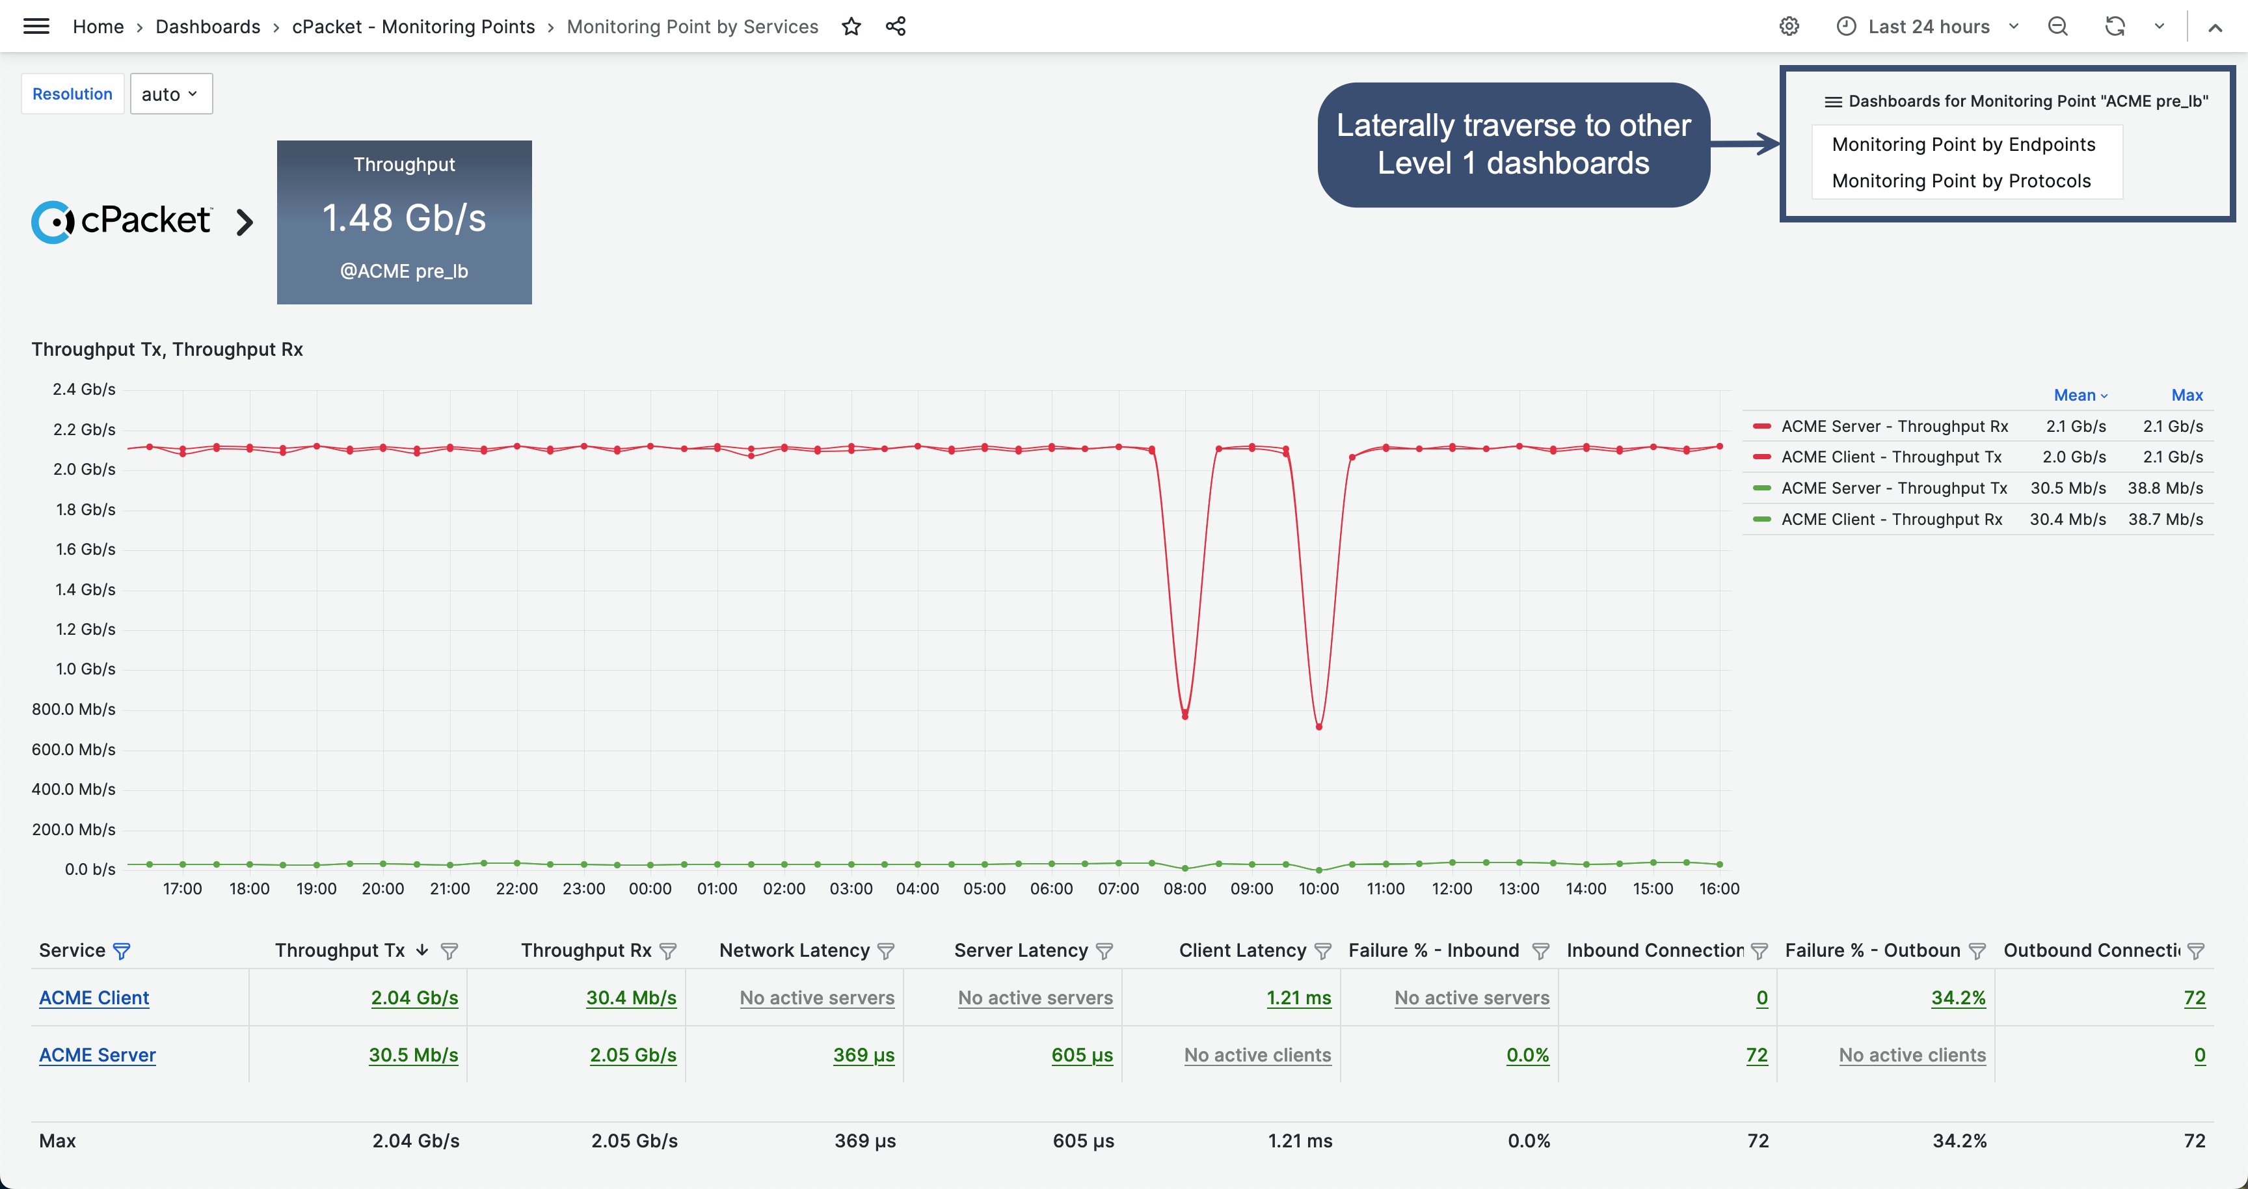Image resolution: width=2248 pixels, height=1189 pixels.
Task: Open the hamburger navigation menu
Action: tap(36, 26)
